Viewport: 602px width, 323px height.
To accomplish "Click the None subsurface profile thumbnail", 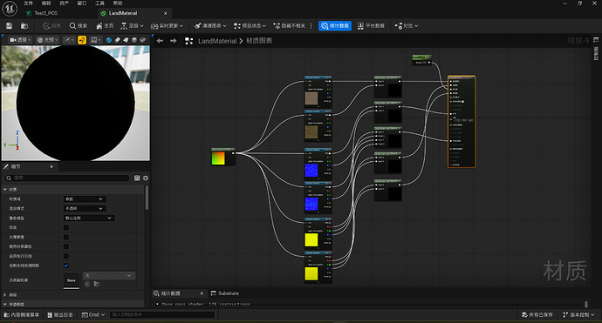I will click(72, 280).
